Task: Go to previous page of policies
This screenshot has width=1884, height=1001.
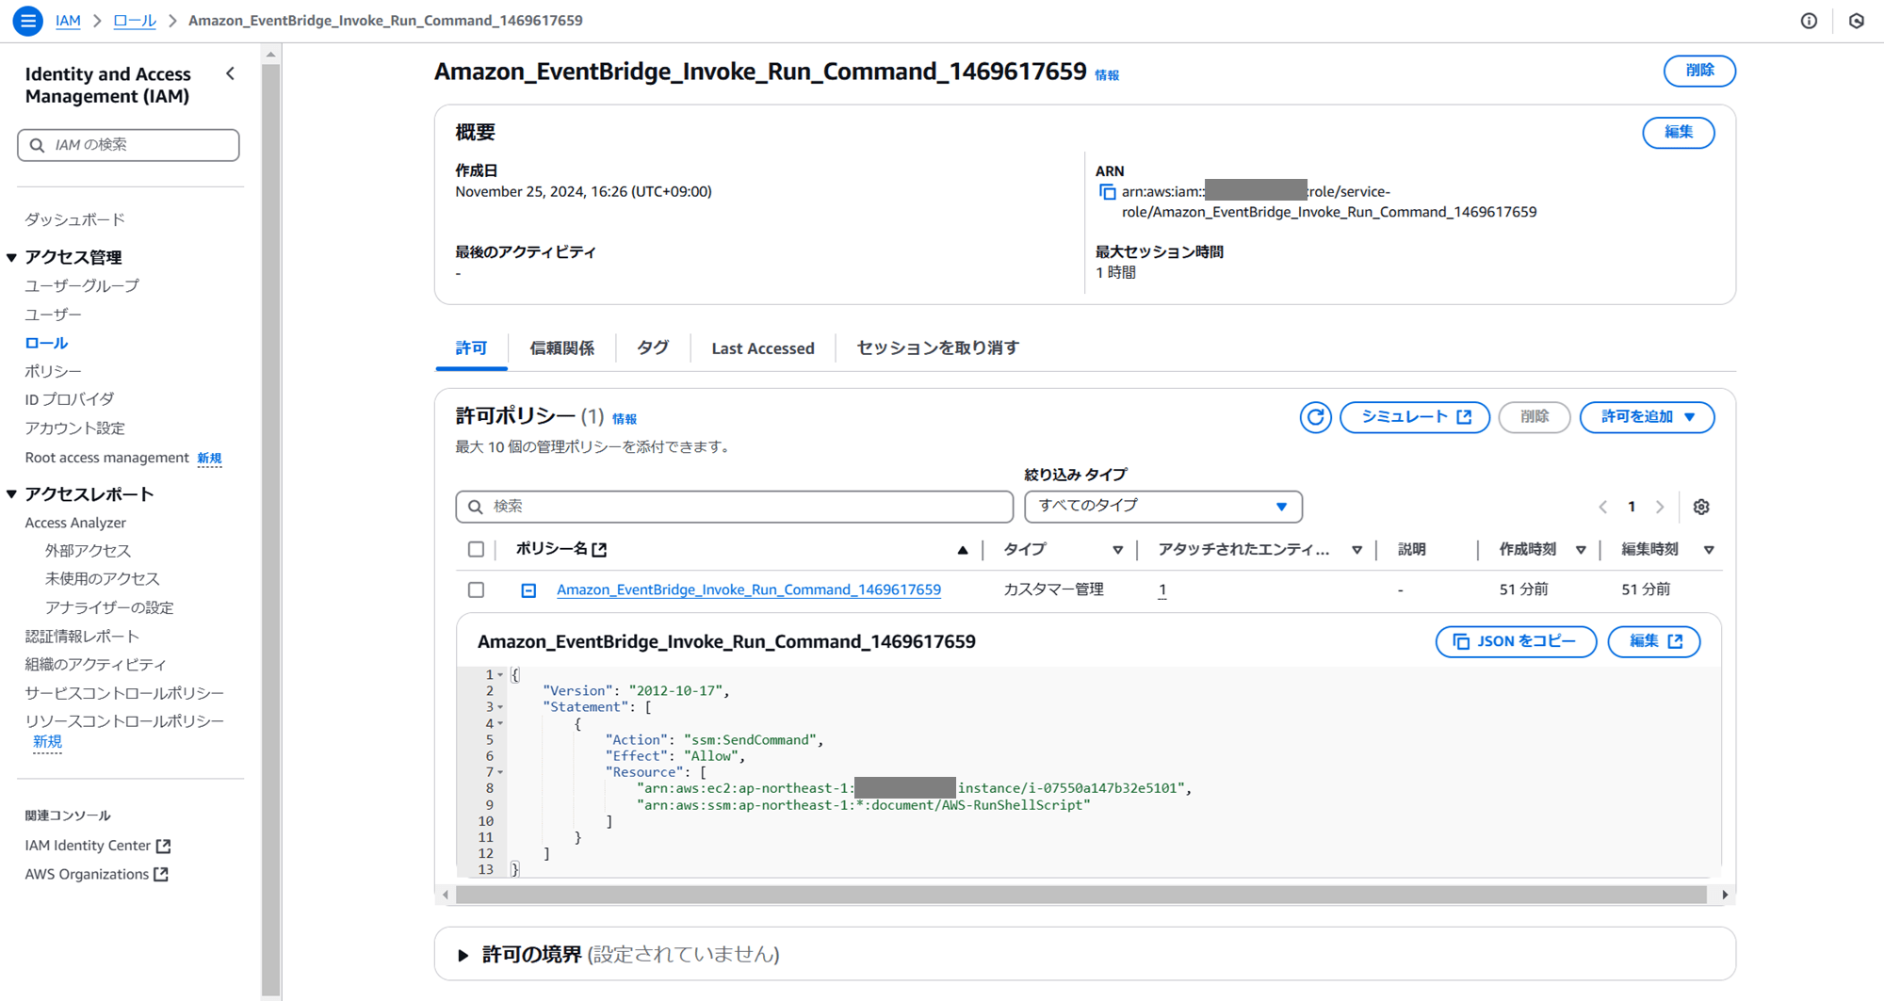Action: [1602, 507]
